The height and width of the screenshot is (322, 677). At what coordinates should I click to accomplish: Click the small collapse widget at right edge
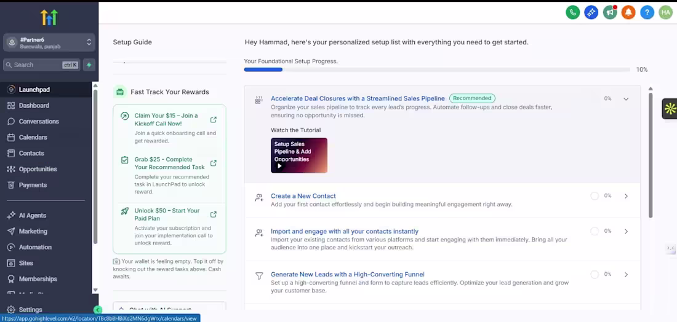[x=670, y=248]
